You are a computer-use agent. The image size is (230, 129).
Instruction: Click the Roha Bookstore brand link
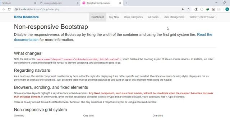point(26,17)
